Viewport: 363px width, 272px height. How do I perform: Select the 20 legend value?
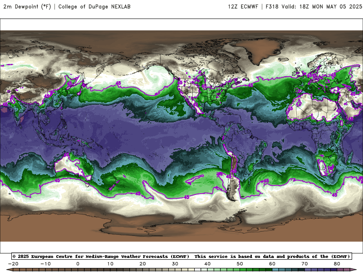tap(142, 264)
